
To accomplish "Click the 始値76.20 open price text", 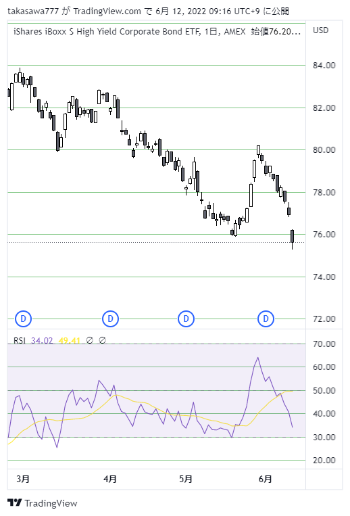I will [276, 32].
